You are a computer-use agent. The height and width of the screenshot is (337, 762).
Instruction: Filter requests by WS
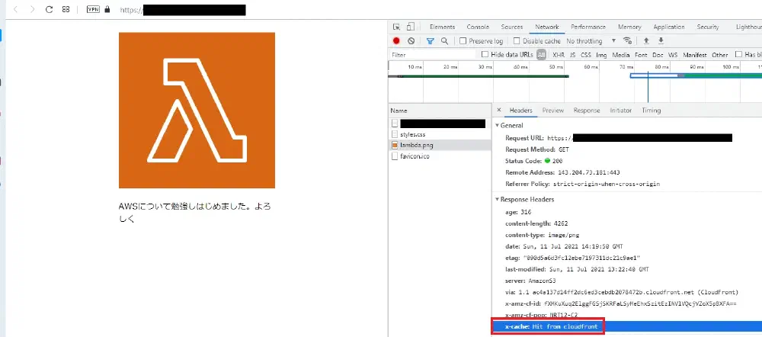click(673, 55)
